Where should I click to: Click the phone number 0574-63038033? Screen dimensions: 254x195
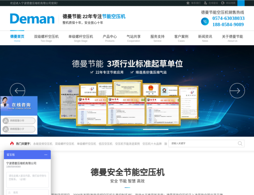229,18
